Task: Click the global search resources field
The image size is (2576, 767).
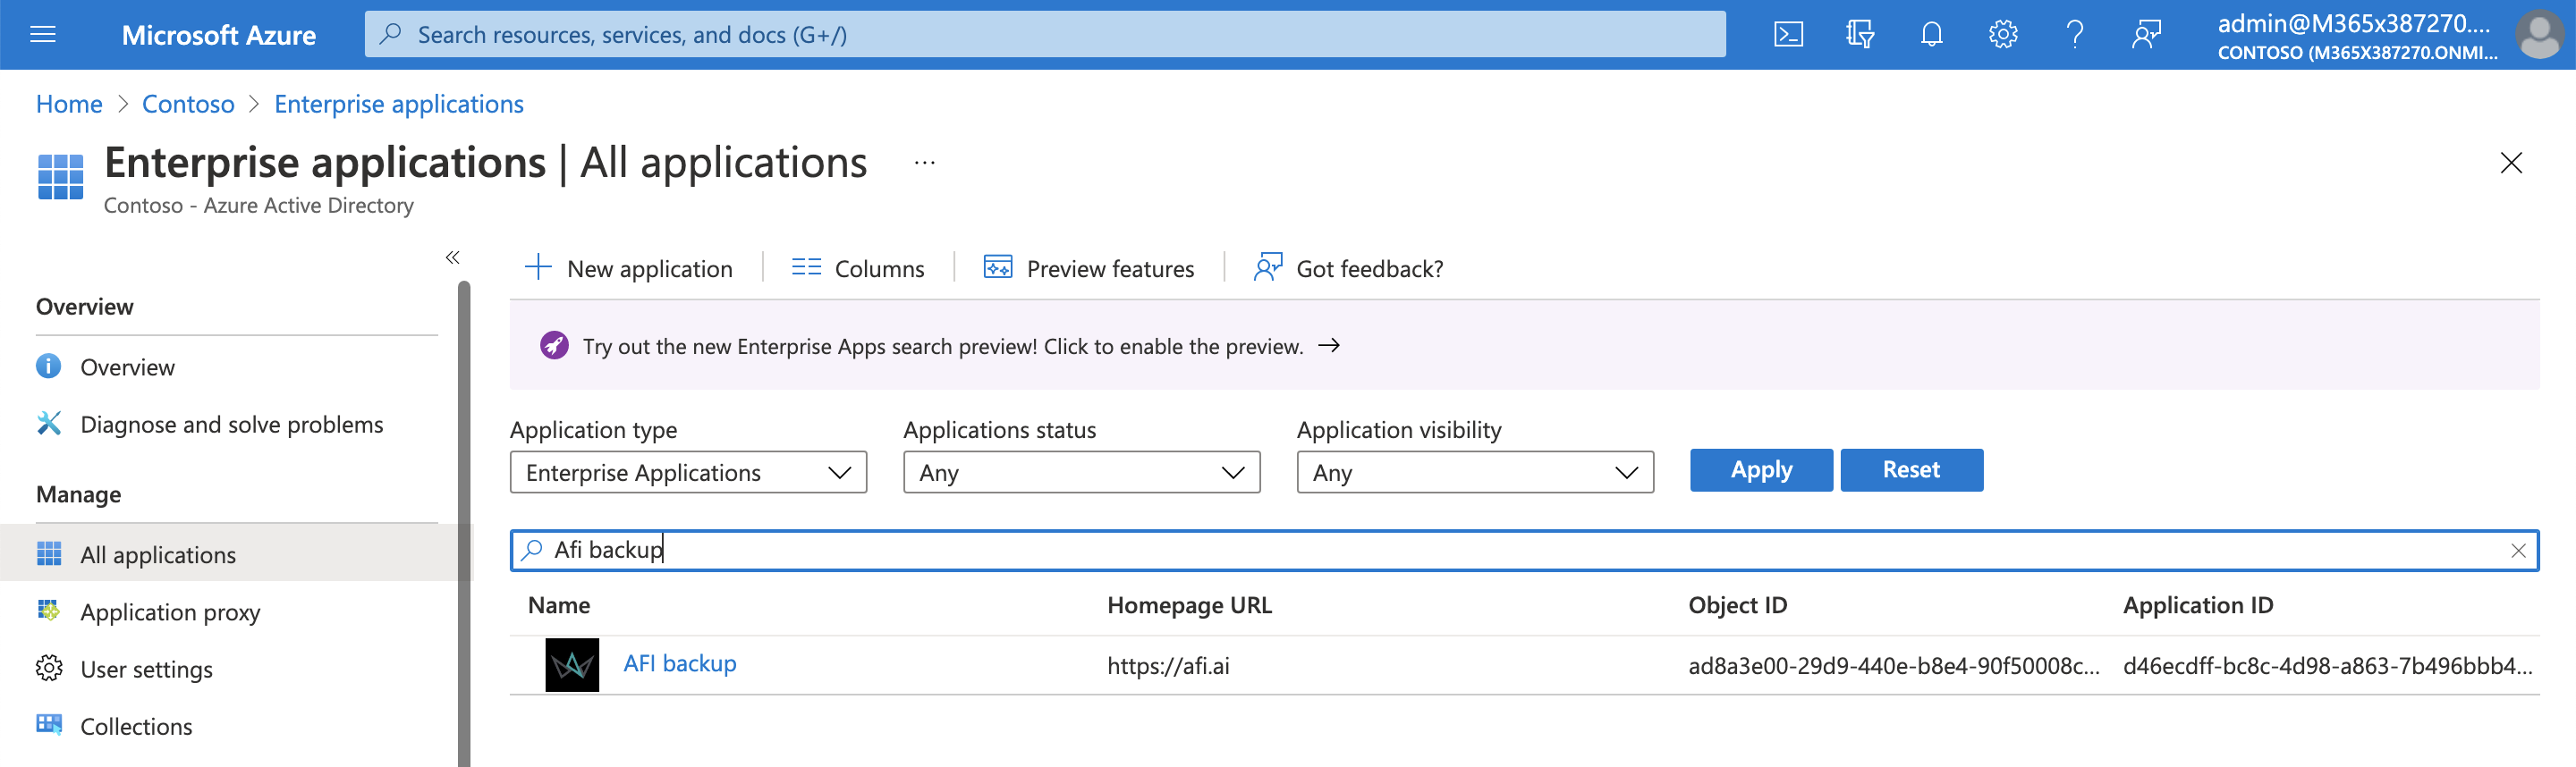Action: (1044, 35)
